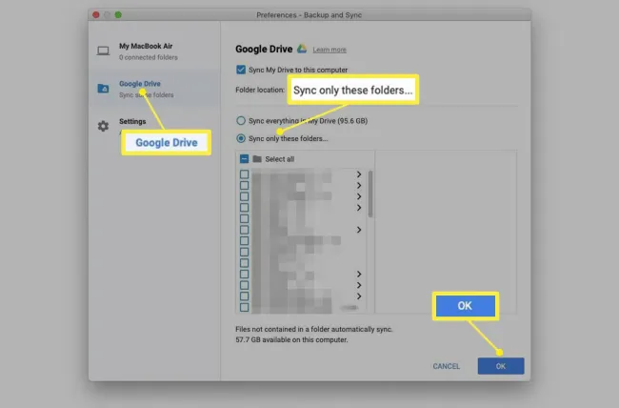
Task: Expand the second folder's chevron arrow
Action: pos(359,186)
